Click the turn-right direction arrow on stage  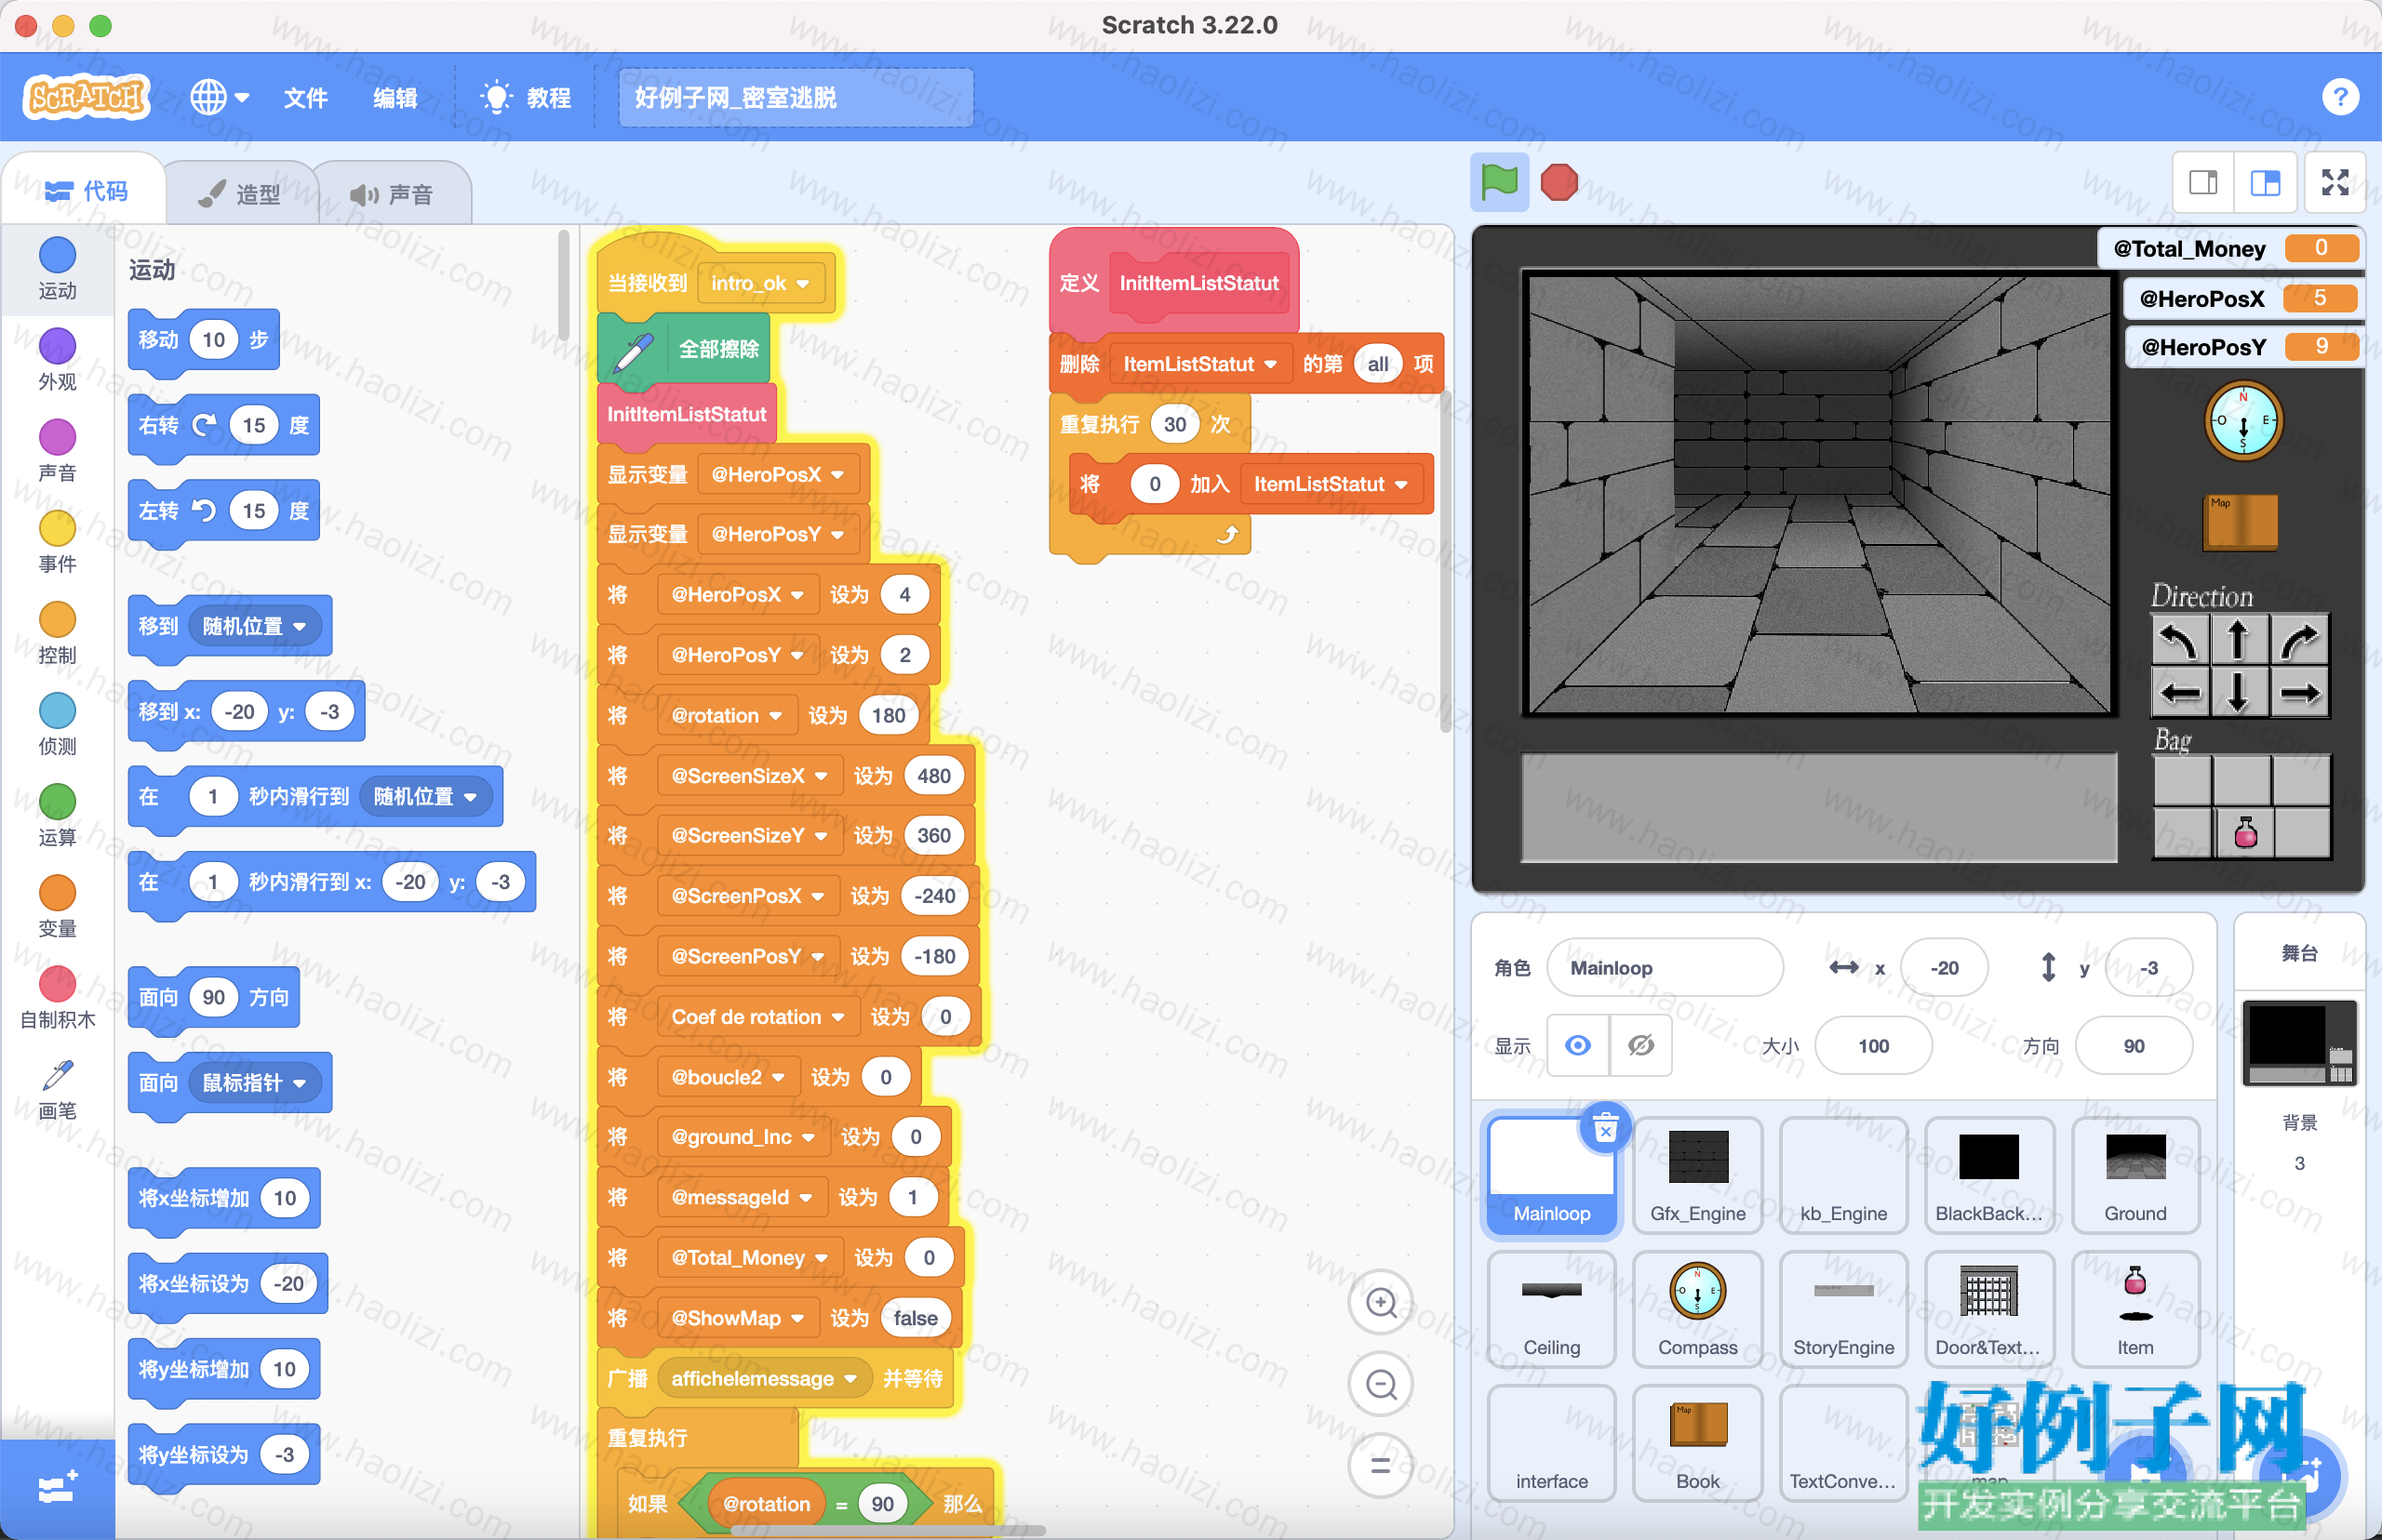pos(2299,639)
